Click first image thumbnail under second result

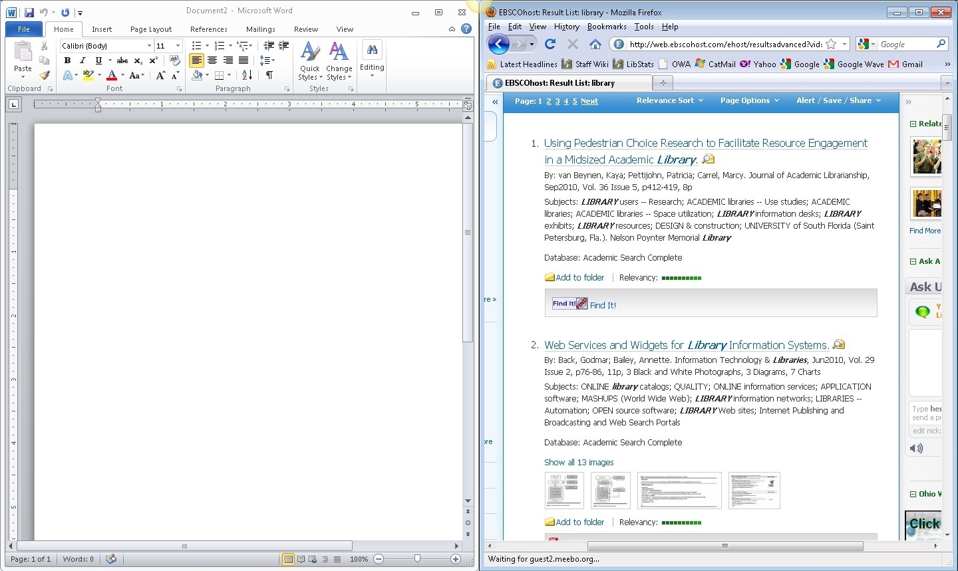click(x=564, y=491)
